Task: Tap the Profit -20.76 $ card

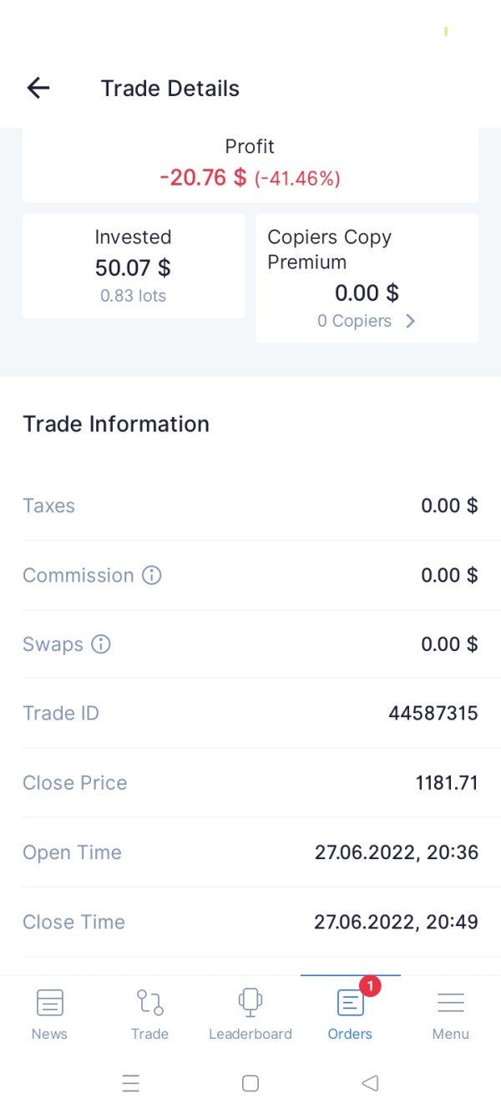Action: tap(250, 165)
